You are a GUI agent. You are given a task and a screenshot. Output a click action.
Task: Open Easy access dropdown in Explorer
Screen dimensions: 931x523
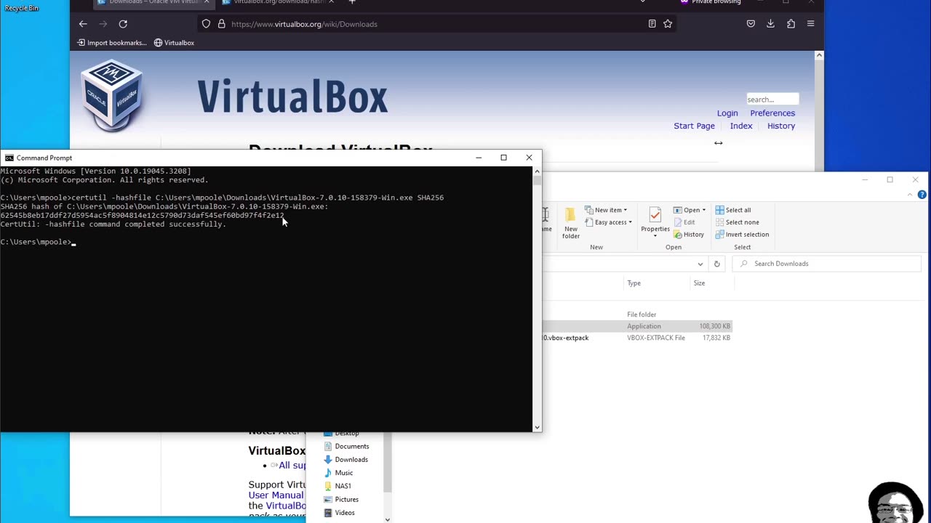(x=608, y=222)
